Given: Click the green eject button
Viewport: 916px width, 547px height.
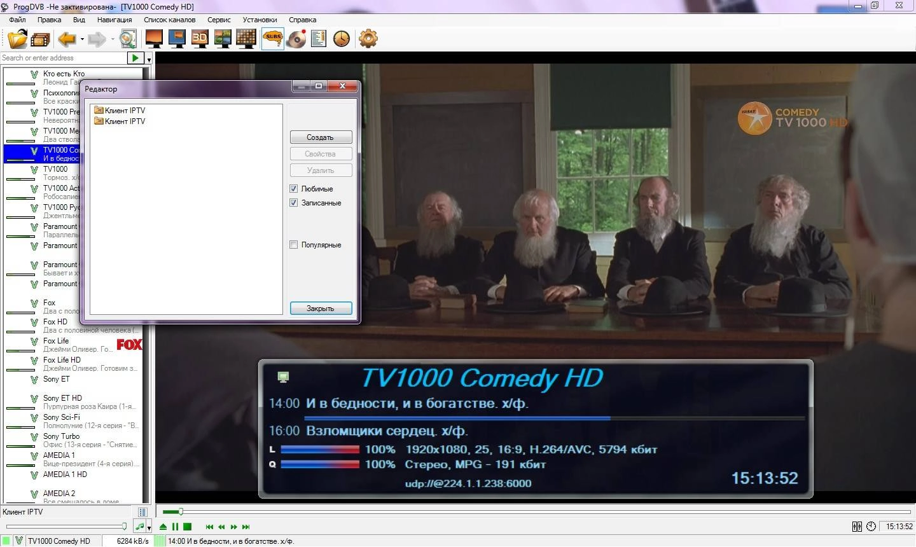Looking at the screenshot, I should [x=163, y=527].
